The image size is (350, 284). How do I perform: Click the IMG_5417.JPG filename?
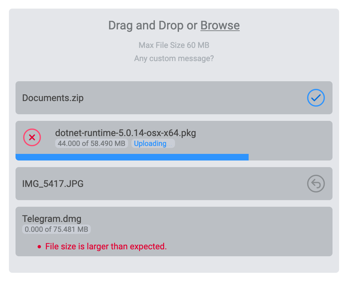53,184
